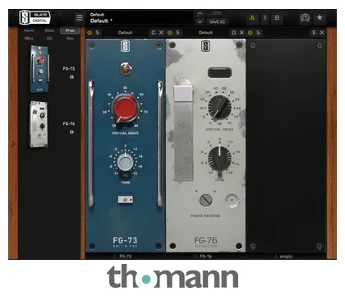
Task: Open FG-73 slot preset Default
Action: 125,33
